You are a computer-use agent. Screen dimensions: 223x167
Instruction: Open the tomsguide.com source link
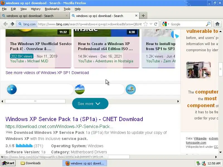(196, 143)
